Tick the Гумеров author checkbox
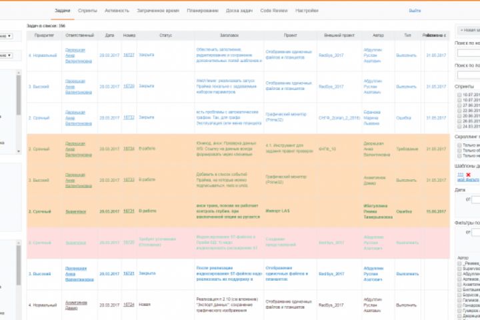The width and height of the screenshot is (480, 320). [x=459, y=311]
